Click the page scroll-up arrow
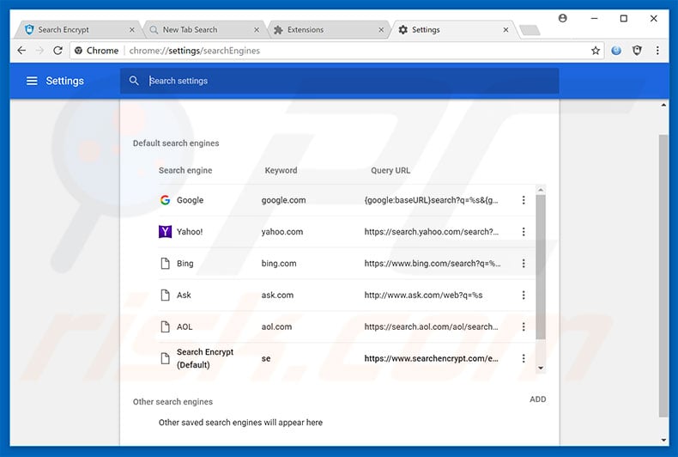Viewport: 678px width, 457px height. point(663,105)
